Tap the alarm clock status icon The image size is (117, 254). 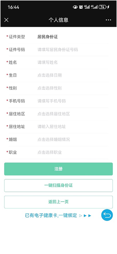click(81, 7)
